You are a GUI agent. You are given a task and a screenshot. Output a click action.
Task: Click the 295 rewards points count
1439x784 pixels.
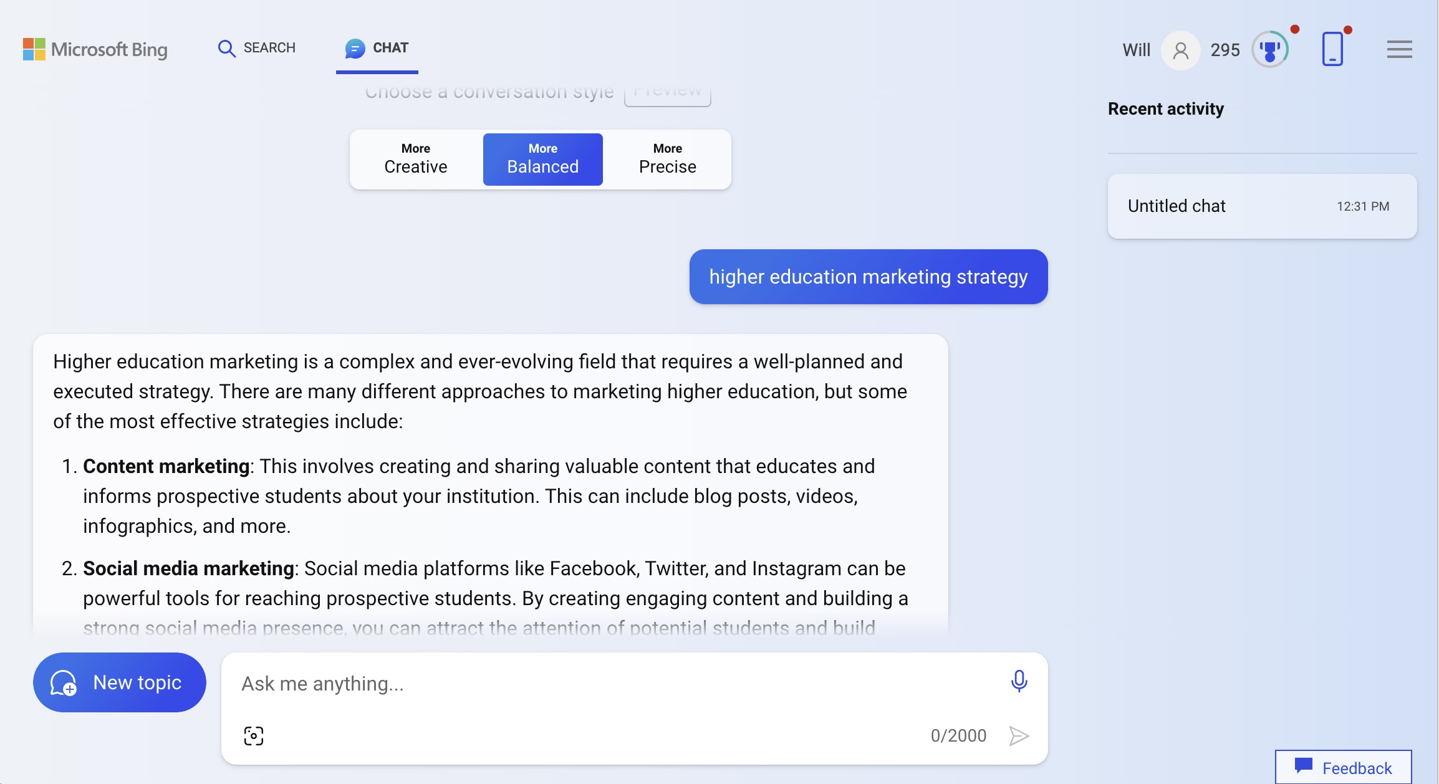[1225, 50]
